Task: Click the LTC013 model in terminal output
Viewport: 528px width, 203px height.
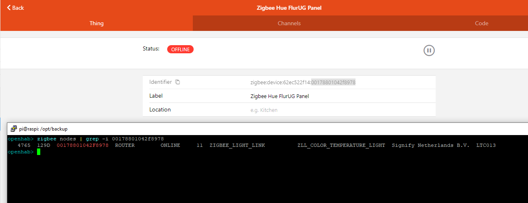Action: click(486, 145)
